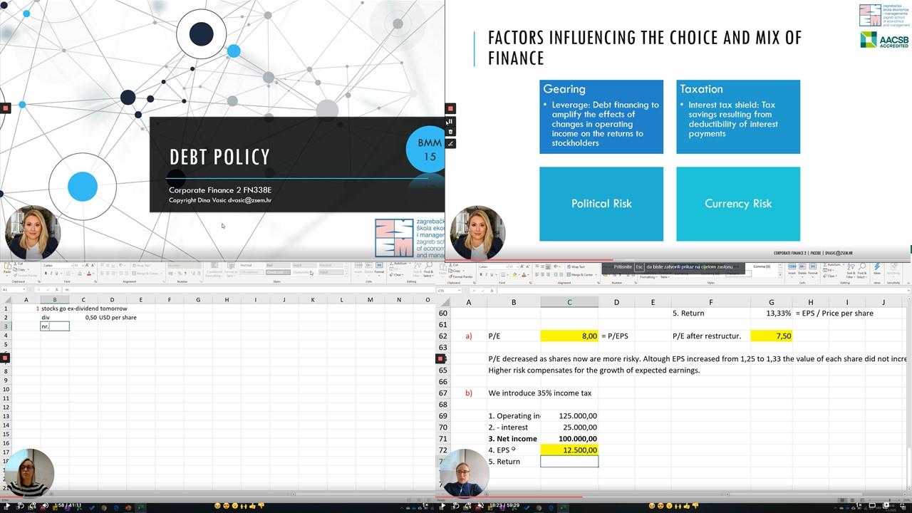Click the Sensitivity icon in the Excel ribbon
The width and height of the screenshot is (912, 513).
pos(893,271)
